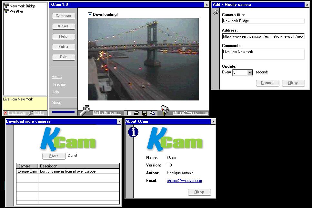Open the History link in the sidebar

(57, 77)
